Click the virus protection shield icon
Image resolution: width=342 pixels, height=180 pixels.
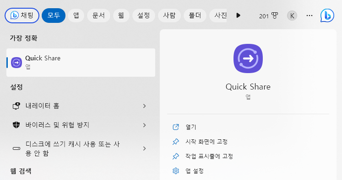point(16,125)
